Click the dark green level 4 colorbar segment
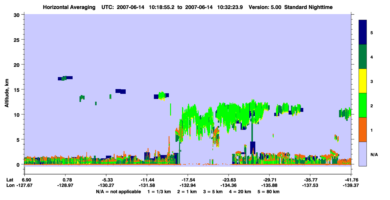The image size is (390, 200). pos(363,57)
